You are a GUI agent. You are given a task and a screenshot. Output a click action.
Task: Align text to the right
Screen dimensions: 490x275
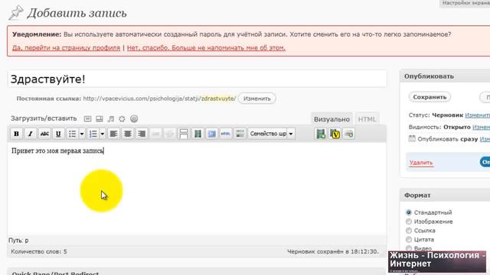[x=142, y=134]
